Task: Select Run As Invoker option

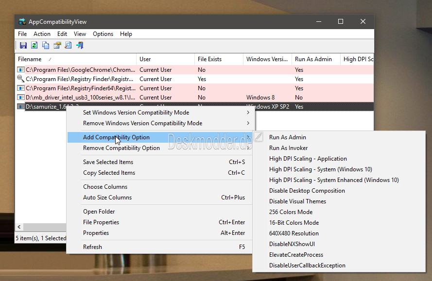Action: (339, 148)
